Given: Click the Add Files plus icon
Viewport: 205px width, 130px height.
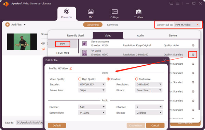Looking at the screenshot, I should [x=8, y=25].
